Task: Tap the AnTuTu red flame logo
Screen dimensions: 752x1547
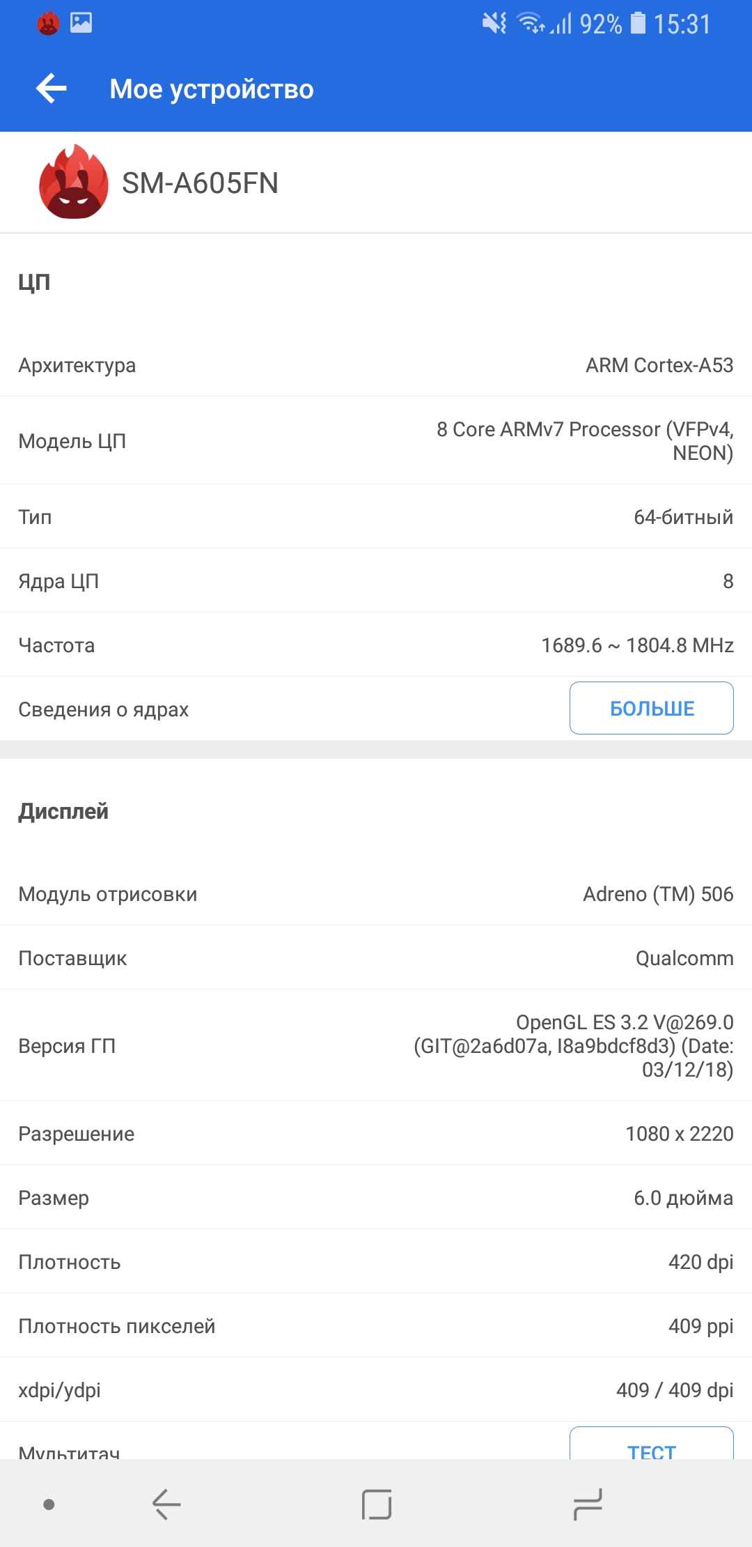Action: coord(73,183)
